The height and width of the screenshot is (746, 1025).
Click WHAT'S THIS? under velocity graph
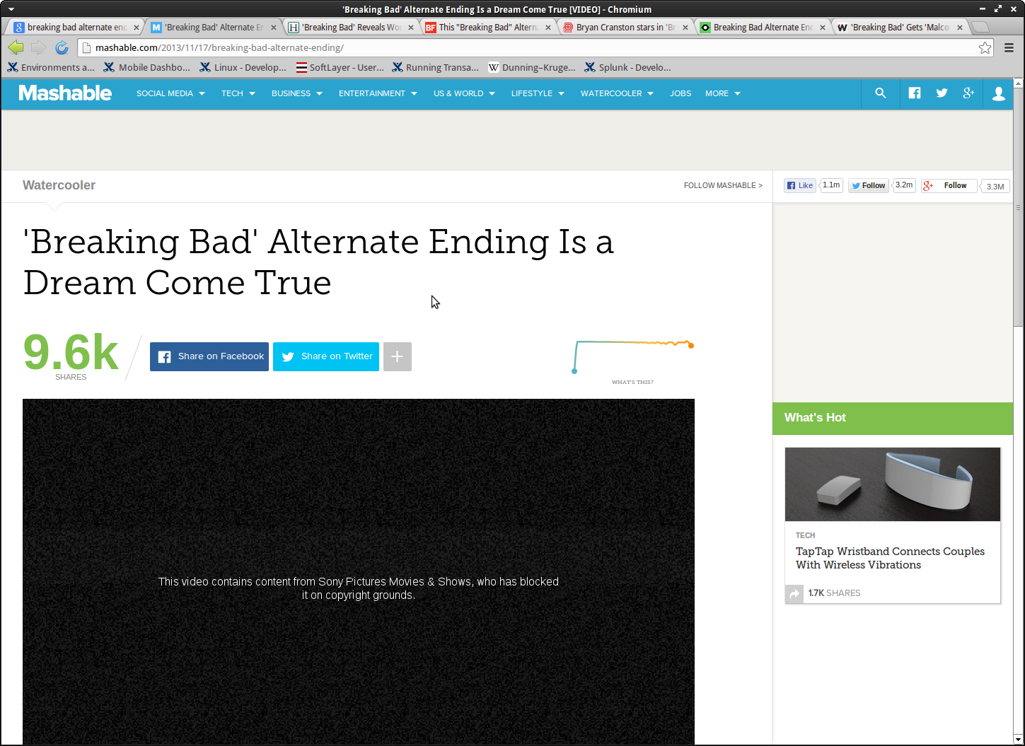pos(632,382)
